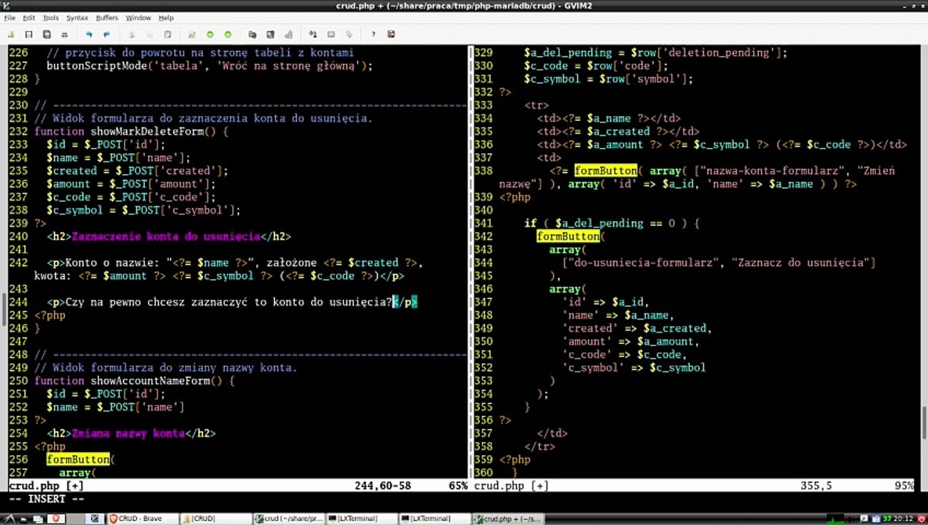Click the Find Help toolbar icon
Viewport: 928px width, 525px height.
click(x=391, y=34)
